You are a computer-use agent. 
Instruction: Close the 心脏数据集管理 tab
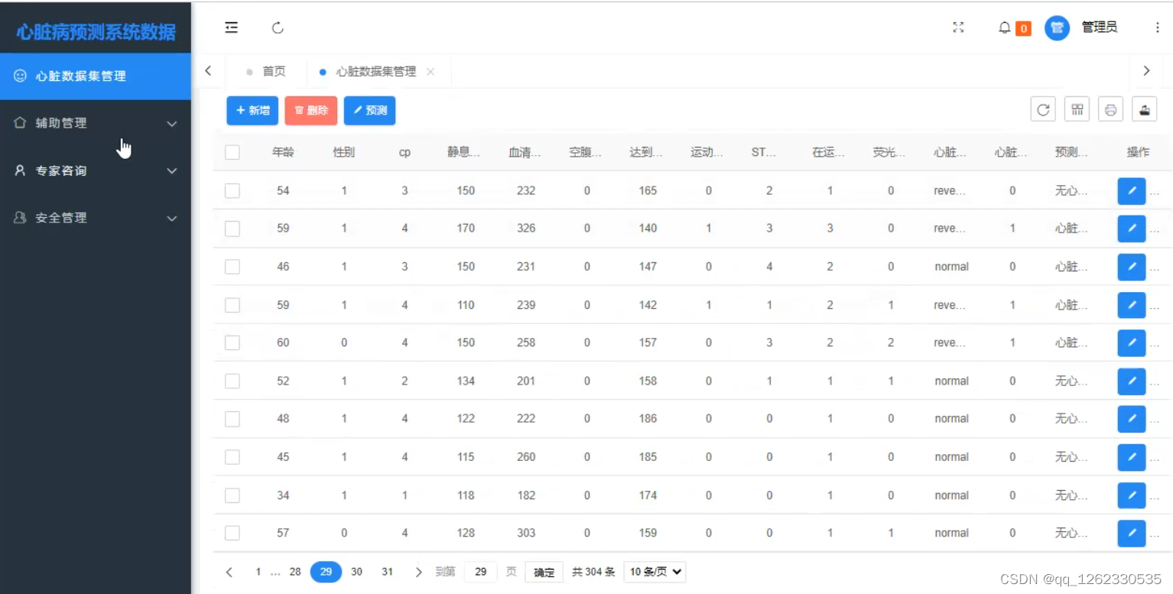(431, 71)
